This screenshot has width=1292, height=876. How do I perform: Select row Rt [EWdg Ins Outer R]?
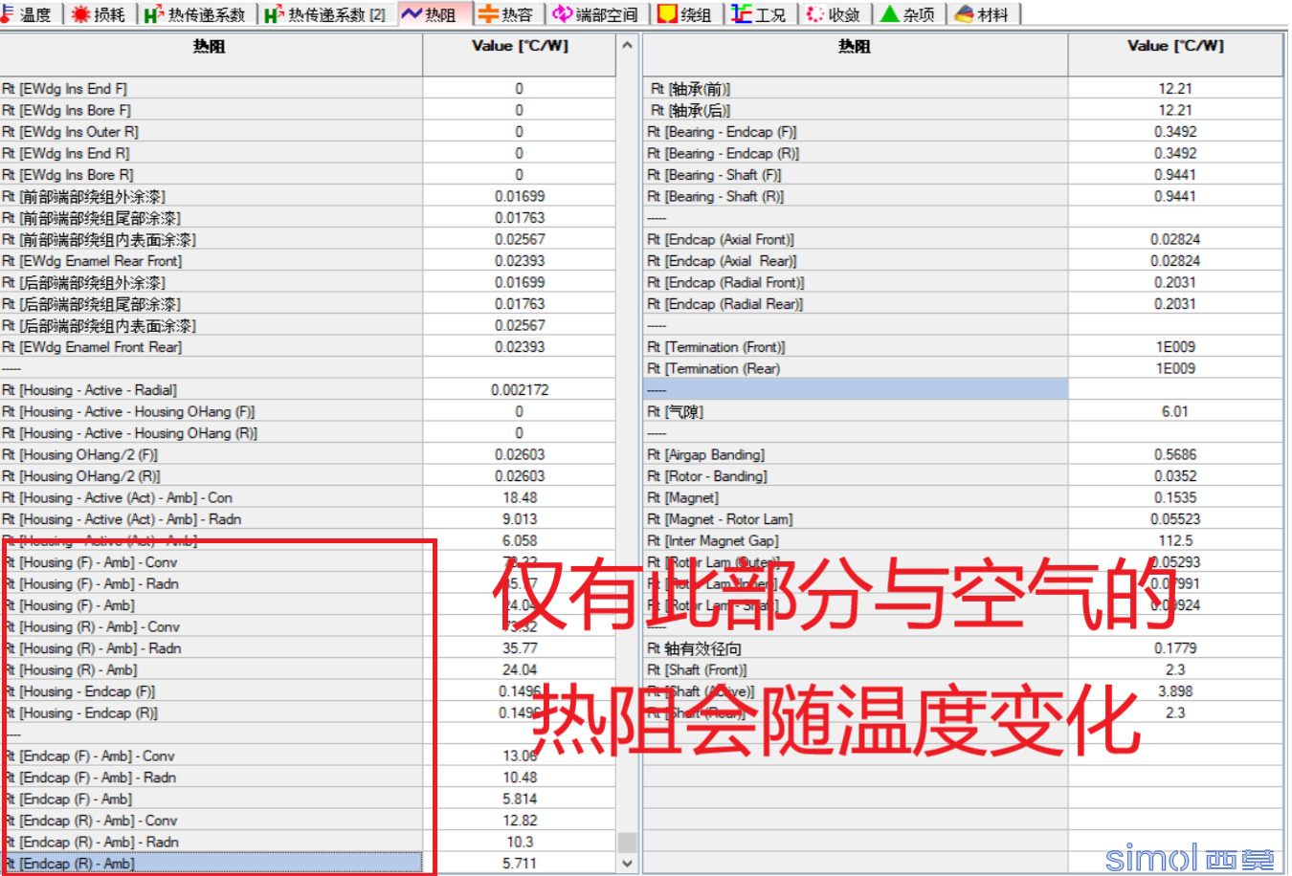pyautogui.click(x=211, y=132)
